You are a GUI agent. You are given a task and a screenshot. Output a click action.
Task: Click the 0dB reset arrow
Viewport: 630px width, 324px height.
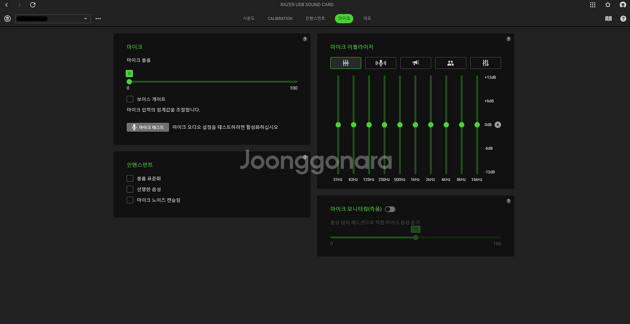[x=497, y=125]
